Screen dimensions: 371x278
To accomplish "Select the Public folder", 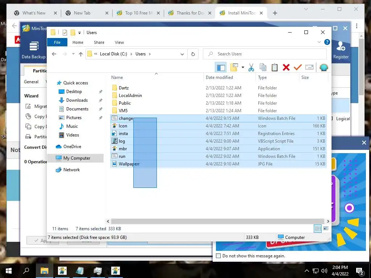I will (x=125, y=103).
